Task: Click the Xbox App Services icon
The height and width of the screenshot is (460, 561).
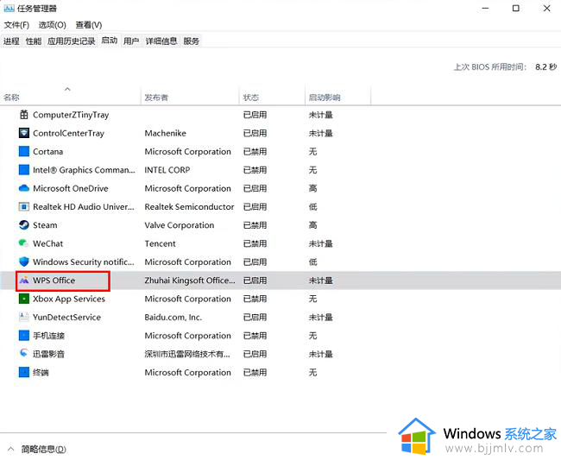Action: click(x=24, y=299)
